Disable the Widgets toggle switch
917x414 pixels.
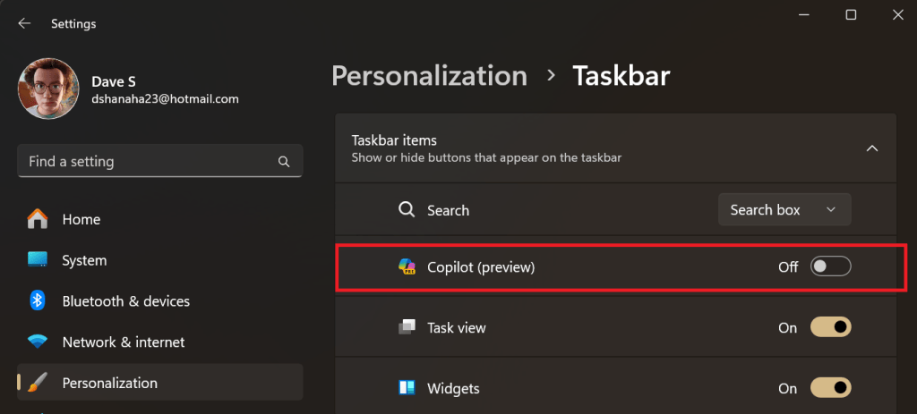point(830,388)
